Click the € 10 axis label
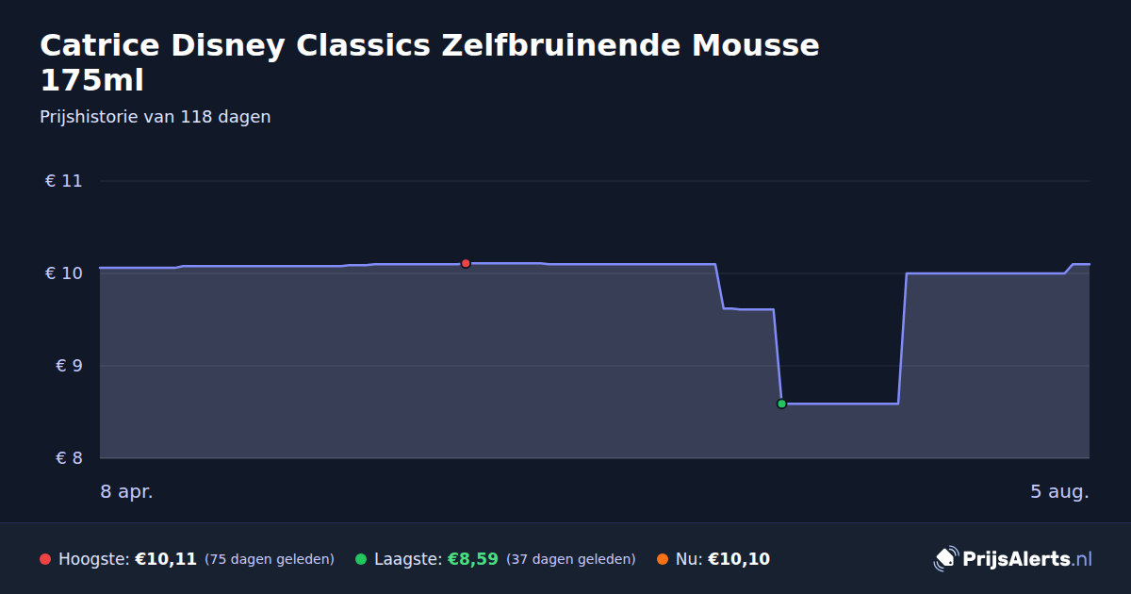Image resolution: width=1131 pixels, height=594 pixels. pos(63,273)
